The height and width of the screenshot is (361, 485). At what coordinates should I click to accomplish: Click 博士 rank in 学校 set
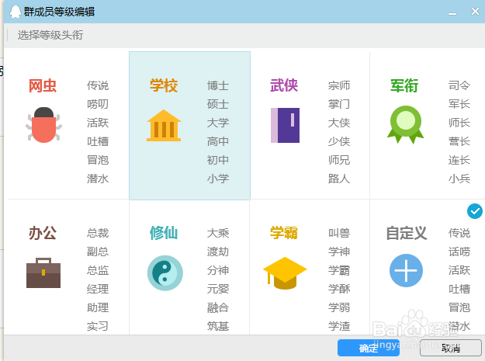click(x=218, y=85)
